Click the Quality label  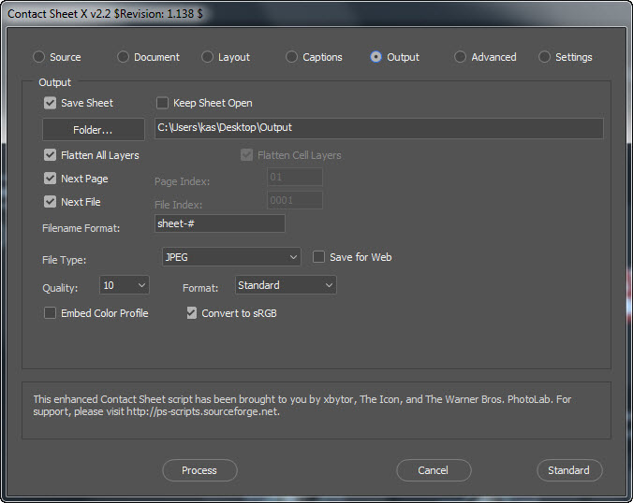point(60,288)
